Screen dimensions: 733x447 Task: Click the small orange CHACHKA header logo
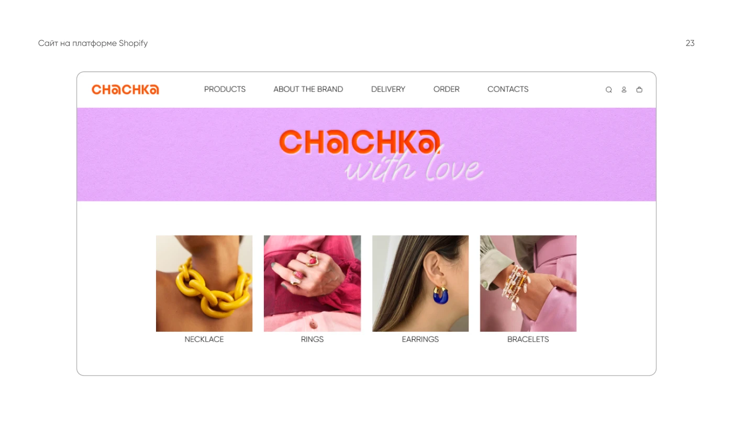(x=125, y=90)
